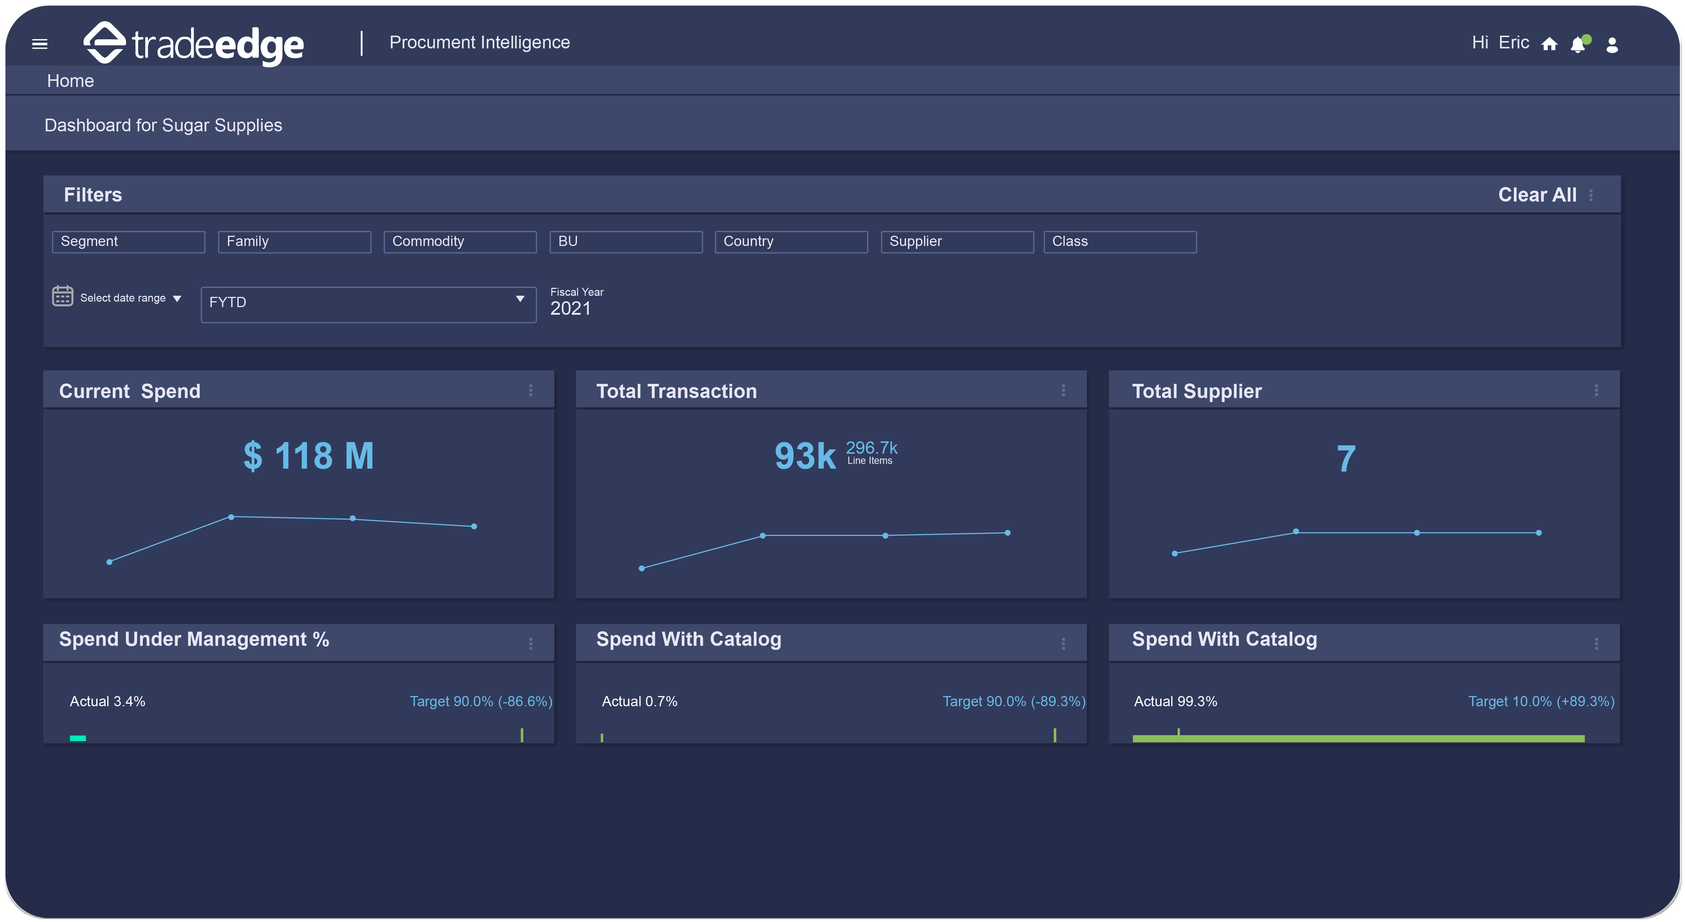Click the calendar date range icon
The image size is (1685, 922).
pos(63,296)
